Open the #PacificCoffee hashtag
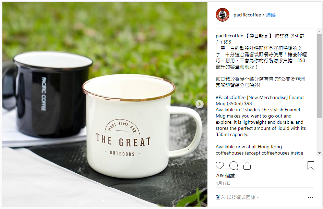 pos(230,97)
